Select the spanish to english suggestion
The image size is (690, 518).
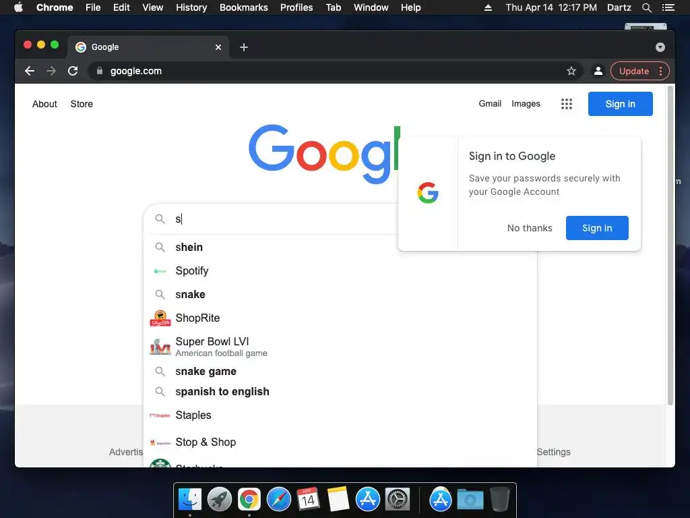340,392
